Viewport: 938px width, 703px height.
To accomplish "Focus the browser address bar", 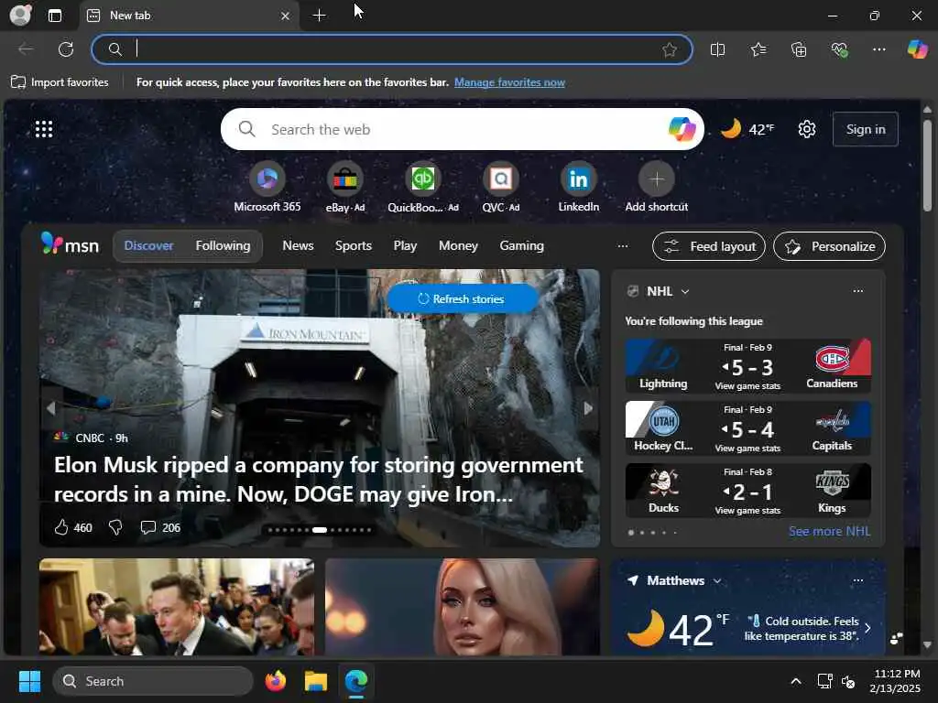I will point(392,49).
